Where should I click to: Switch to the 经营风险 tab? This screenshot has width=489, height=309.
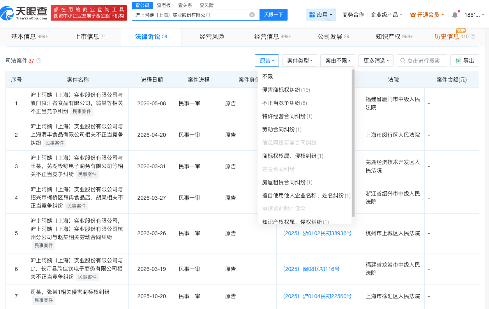click(x=212, y=37)
